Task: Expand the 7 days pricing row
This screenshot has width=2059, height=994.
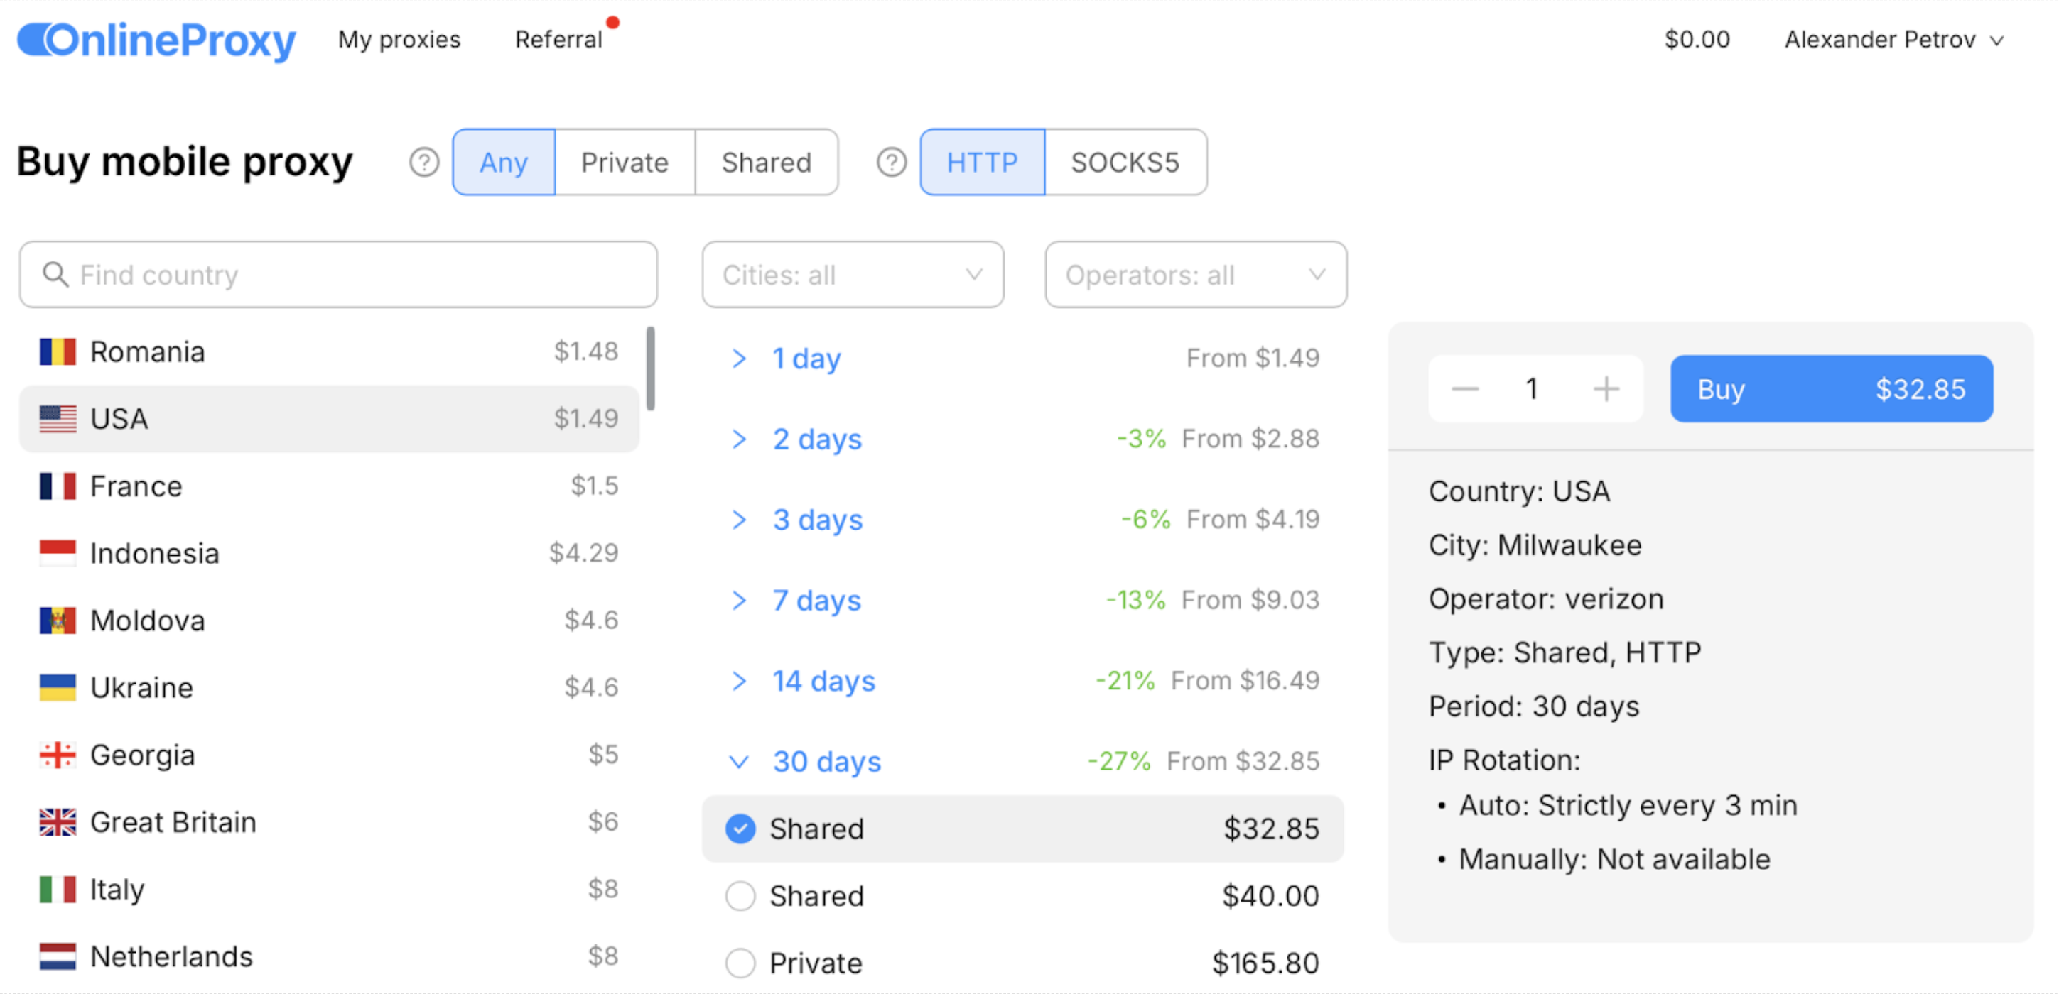Action: (x=816, y=600)
